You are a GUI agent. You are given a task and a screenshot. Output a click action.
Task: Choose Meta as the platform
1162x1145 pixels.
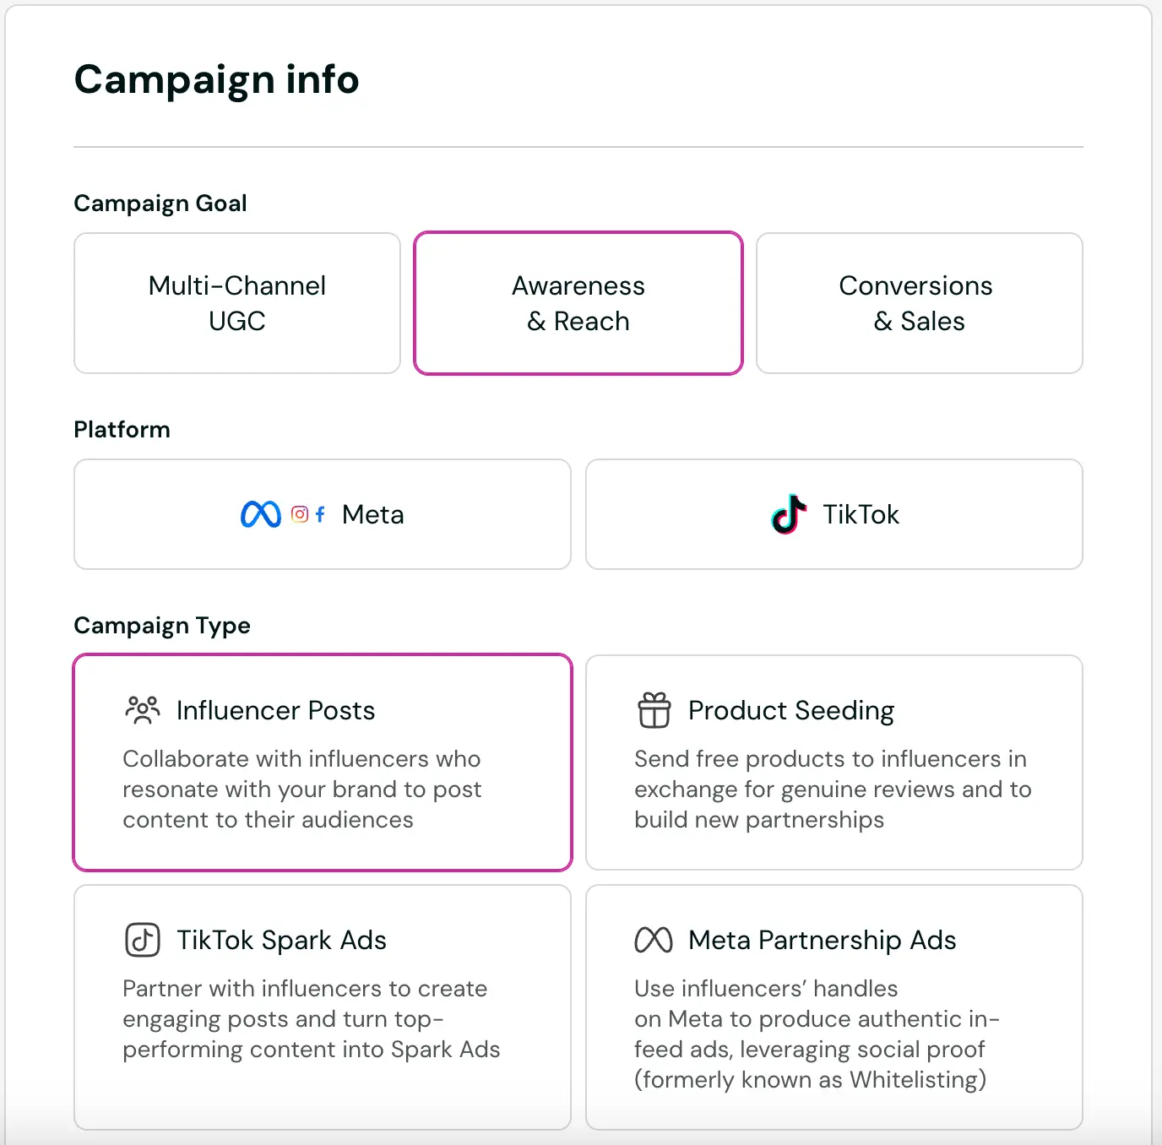[322, 514]
